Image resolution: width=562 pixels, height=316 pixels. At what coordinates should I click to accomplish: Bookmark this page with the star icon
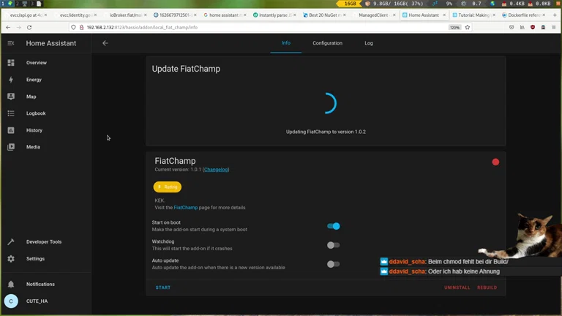[x=468, y=27]
